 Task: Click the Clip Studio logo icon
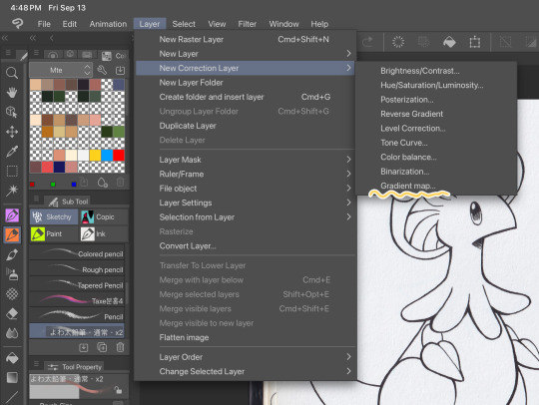pos(17,24)
